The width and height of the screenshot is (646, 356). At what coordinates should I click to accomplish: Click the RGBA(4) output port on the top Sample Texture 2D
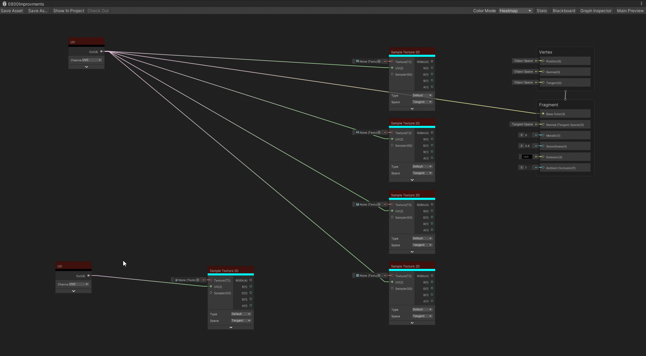[432, 61]
